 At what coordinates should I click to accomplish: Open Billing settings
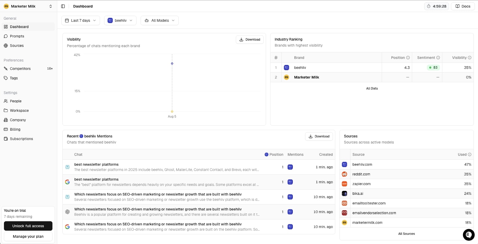click(x=28, y=129)
